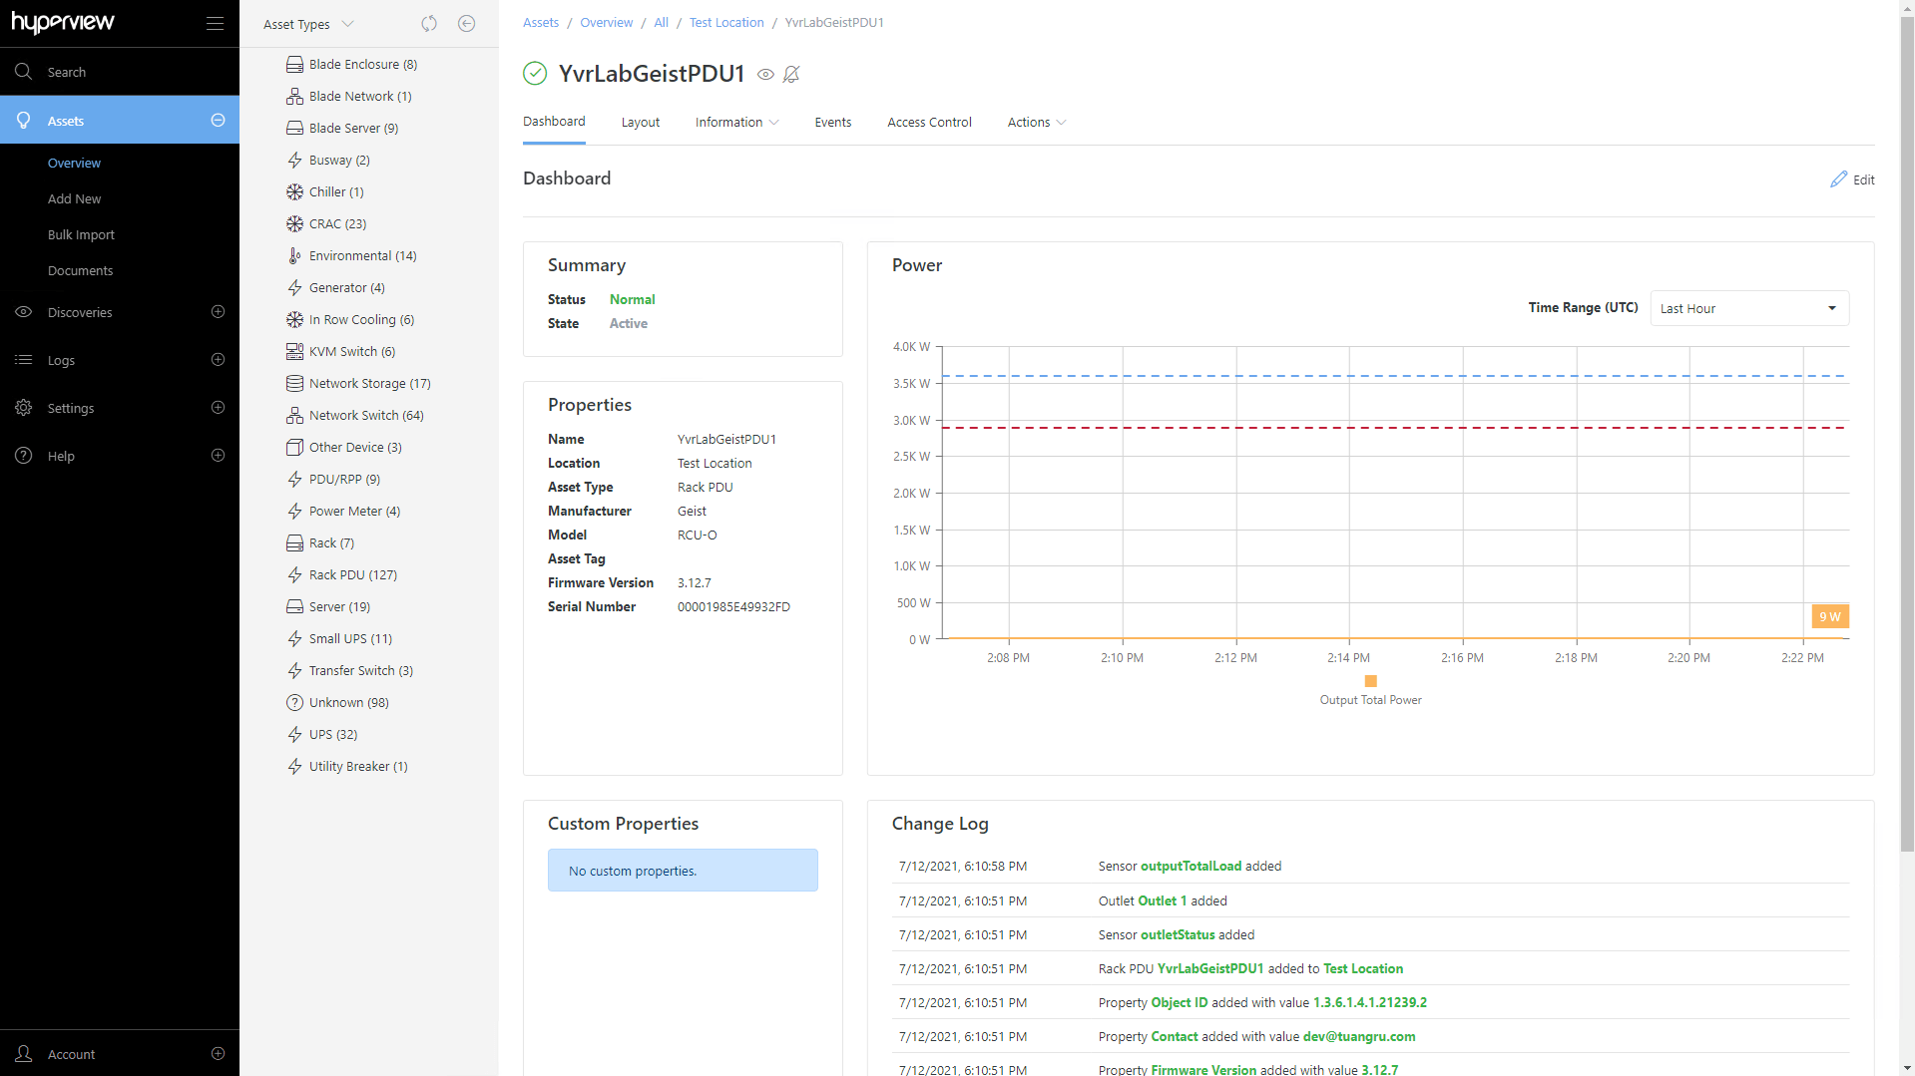This screenshot has height=1076, width=1915.
Task: Collapse the asset tree with back arrow icon
Action: coord(466,24)
